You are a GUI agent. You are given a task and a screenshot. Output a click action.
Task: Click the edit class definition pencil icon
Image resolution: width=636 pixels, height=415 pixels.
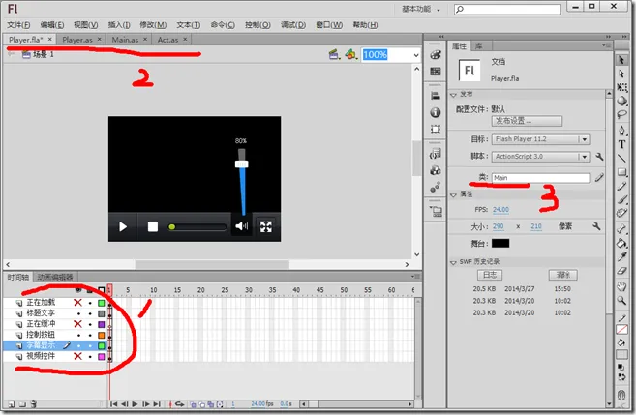click(x=600, y=178)
